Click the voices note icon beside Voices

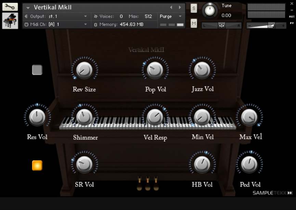click(x=95, y=16)
